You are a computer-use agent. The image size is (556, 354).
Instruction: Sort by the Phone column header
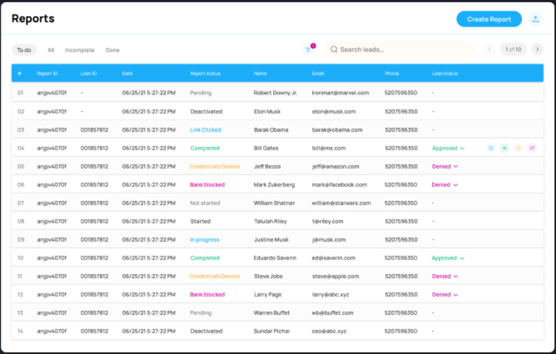tap(392, 73)
